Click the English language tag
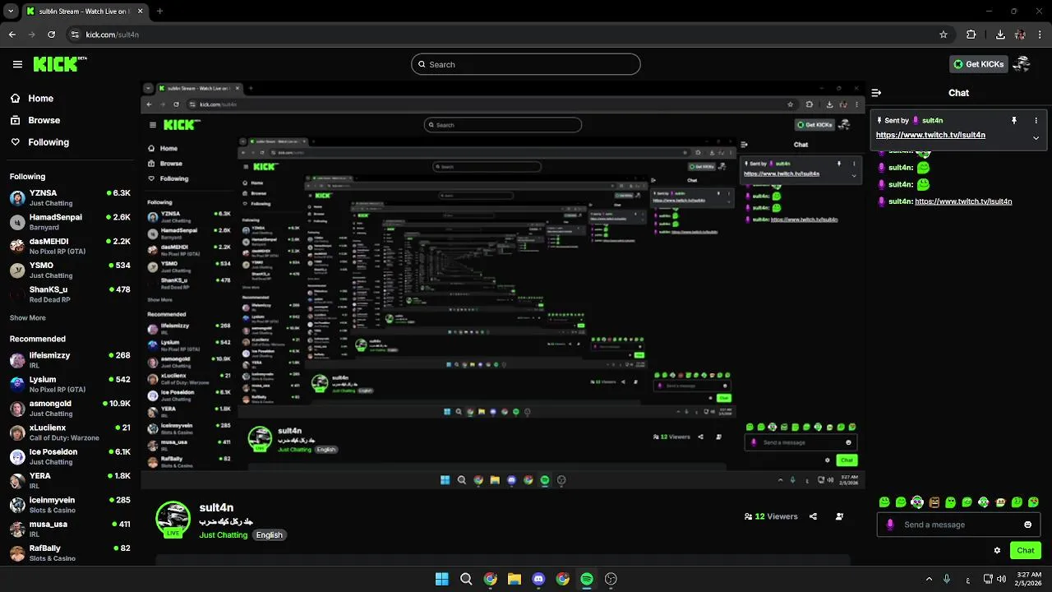 (x=269, y=535)
